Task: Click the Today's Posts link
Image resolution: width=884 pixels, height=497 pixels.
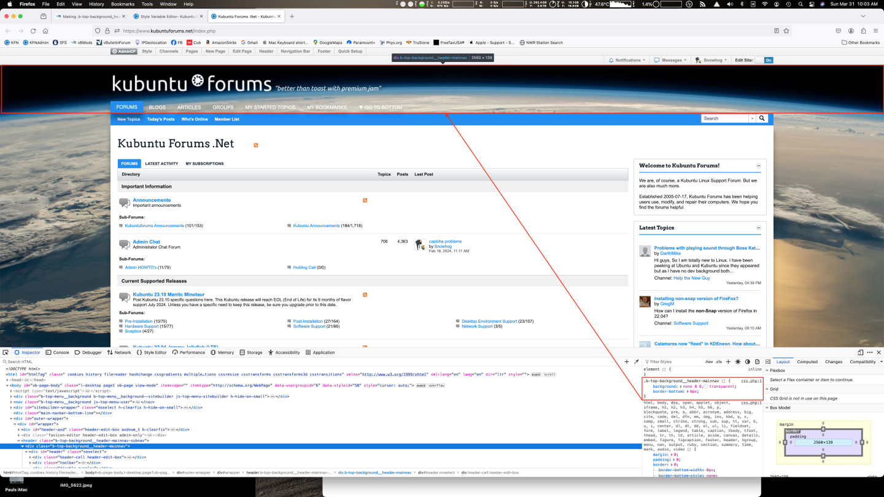Action: (161, 119)
